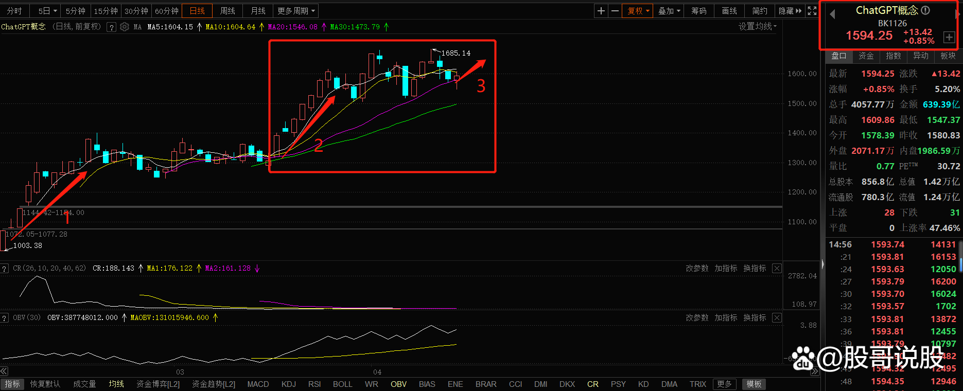
Task: Toggle MACD indicator
Action: 258,384
